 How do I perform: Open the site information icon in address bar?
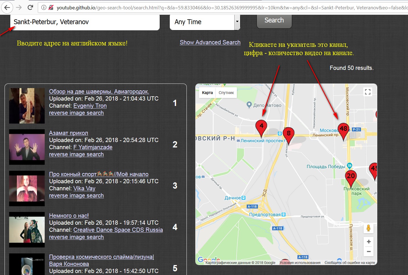point(44,8)
